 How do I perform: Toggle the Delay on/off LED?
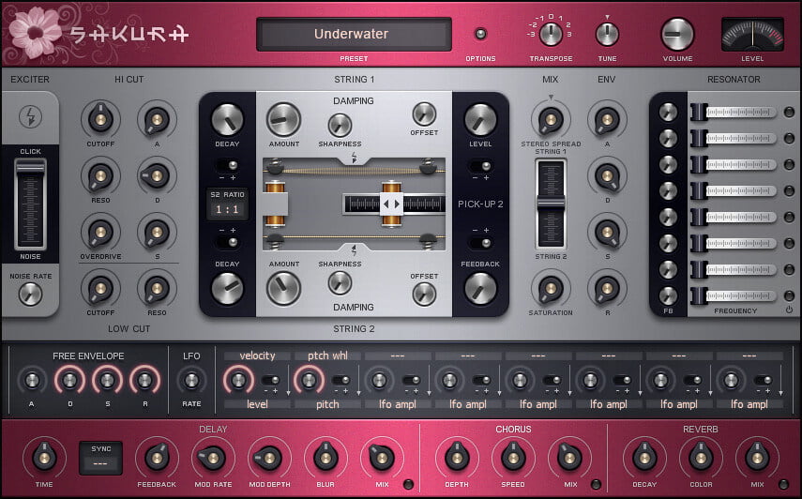(x=407, y=485)
